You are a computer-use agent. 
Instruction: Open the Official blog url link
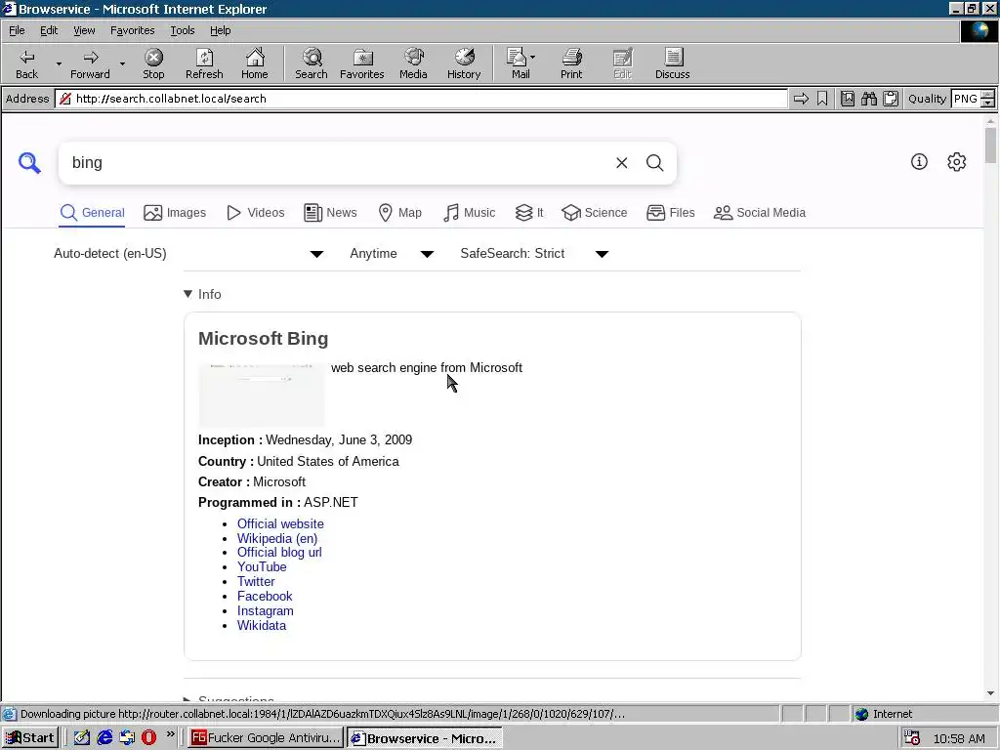tap(279, 553)
